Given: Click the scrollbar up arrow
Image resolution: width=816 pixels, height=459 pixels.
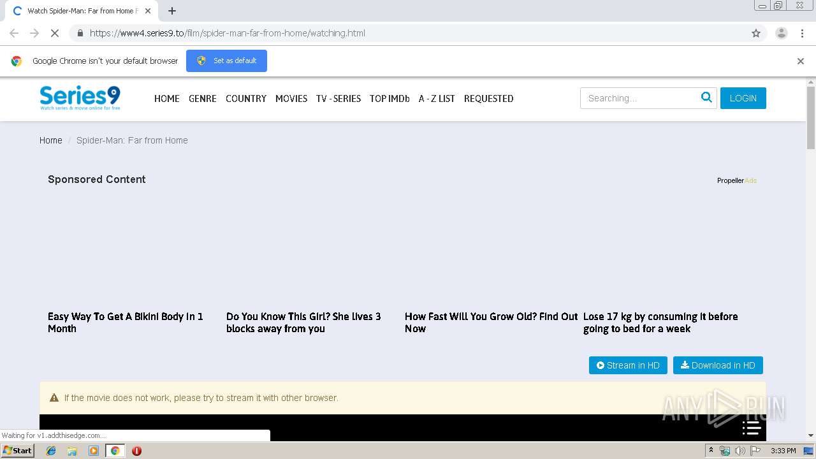Looking at the screenshot, I should (x=811, y=82).
